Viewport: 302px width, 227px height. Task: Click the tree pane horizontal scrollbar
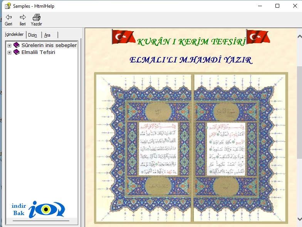click(x=41, y=221)
